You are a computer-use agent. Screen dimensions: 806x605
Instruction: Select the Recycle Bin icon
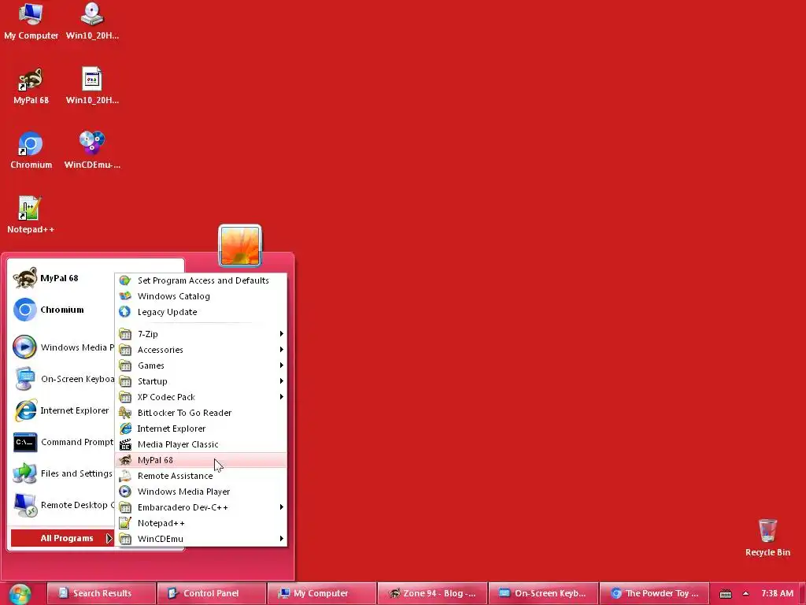[x=767, y=537]
